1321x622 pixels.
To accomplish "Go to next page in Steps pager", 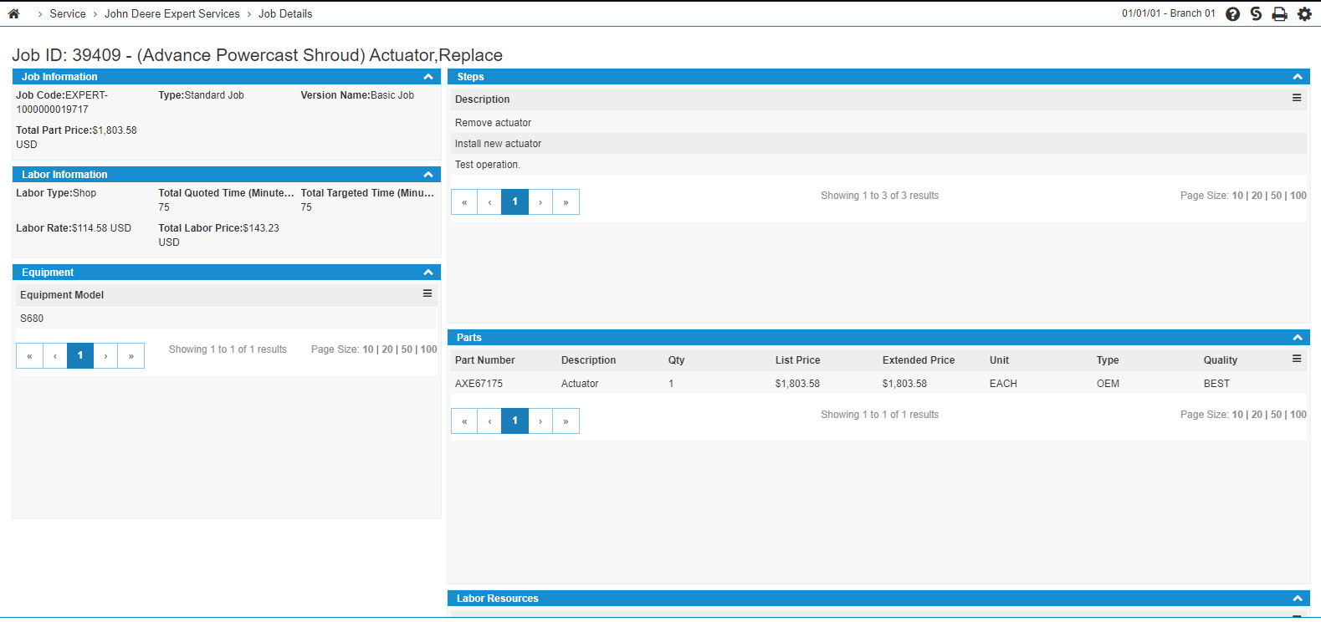I will click(540, 201).
